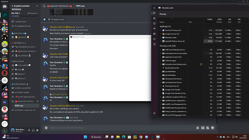Viewport: 249px width, 140px height.
Task: Open the 1 wydarzenie events entry
Action: pyautogui.click(x=20, y=22)
